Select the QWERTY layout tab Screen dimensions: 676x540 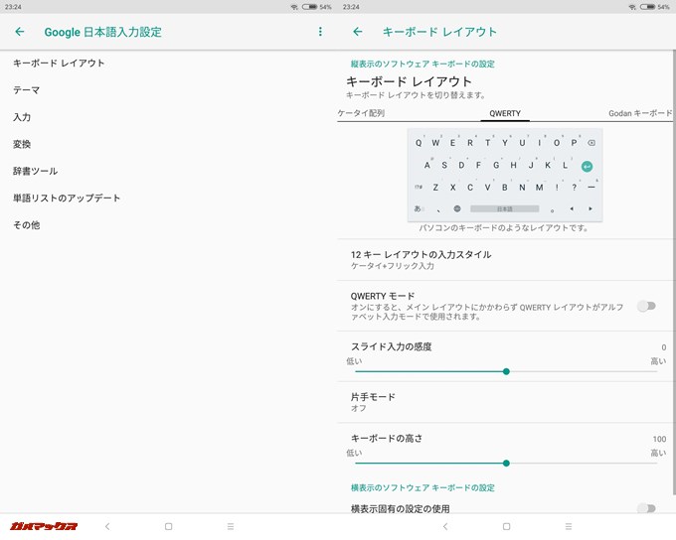[x=505, y=113]
